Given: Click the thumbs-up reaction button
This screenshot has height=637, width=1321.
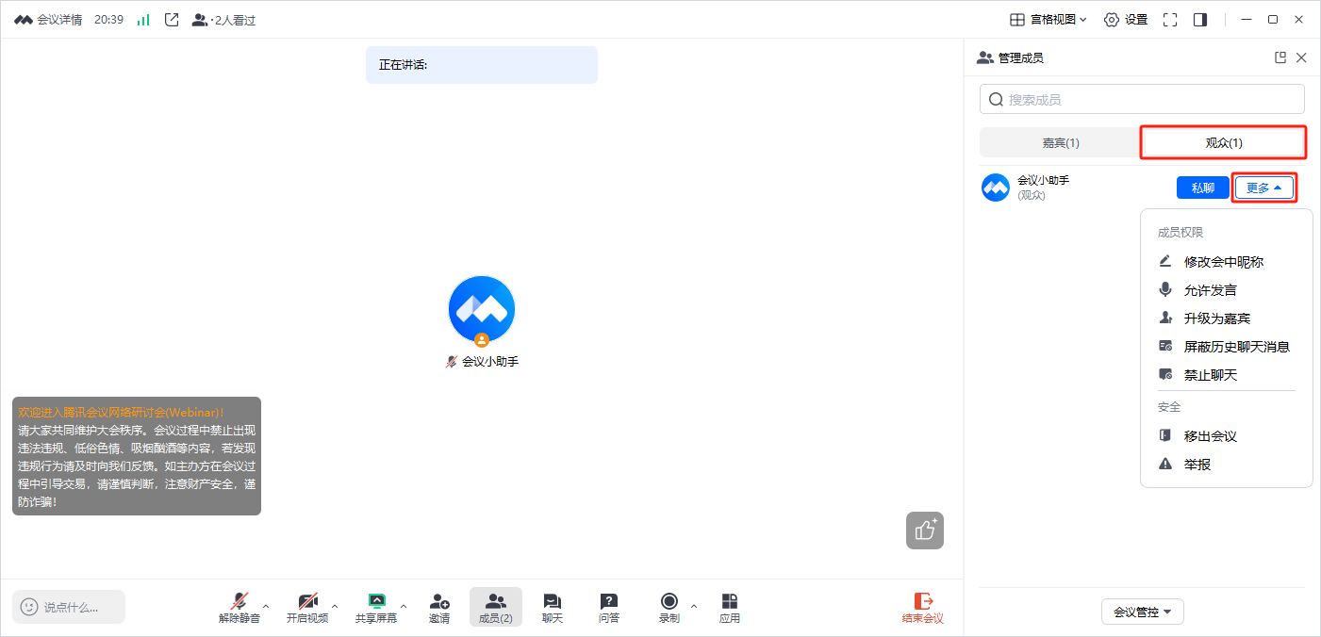Looking at the screenshot, I should click(x=925, y=531).
